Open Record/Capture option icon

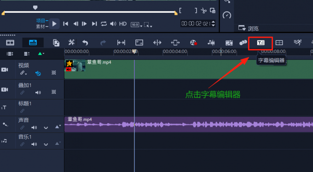click(x=193, y=42)
